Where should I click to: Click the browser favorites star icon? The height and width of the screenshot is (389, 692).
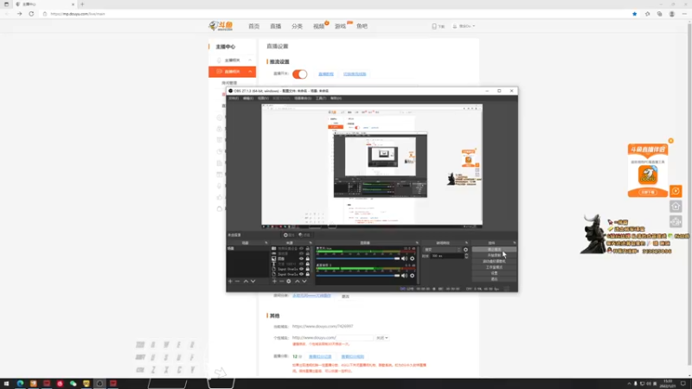[x=634, y=14]
